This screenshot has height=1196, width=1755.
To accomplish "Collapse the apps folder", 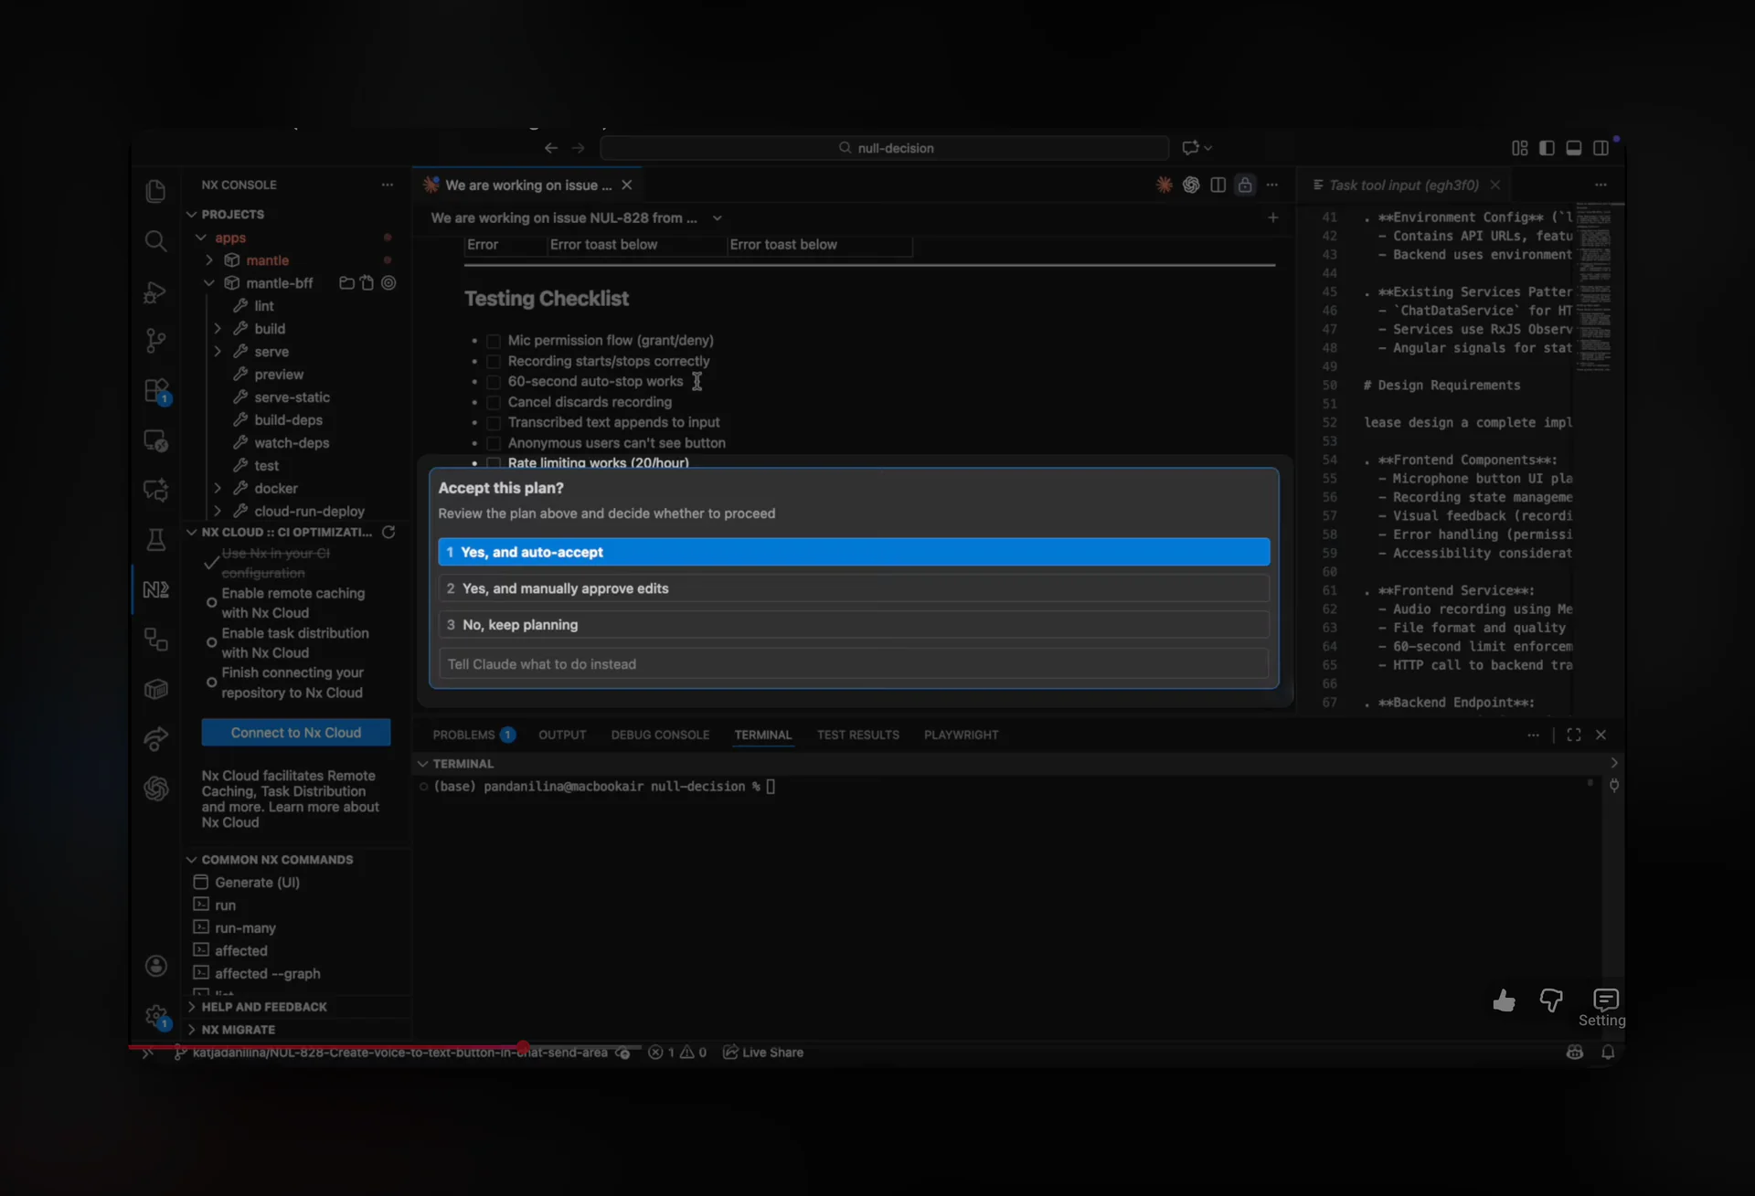I will point(200,238).
